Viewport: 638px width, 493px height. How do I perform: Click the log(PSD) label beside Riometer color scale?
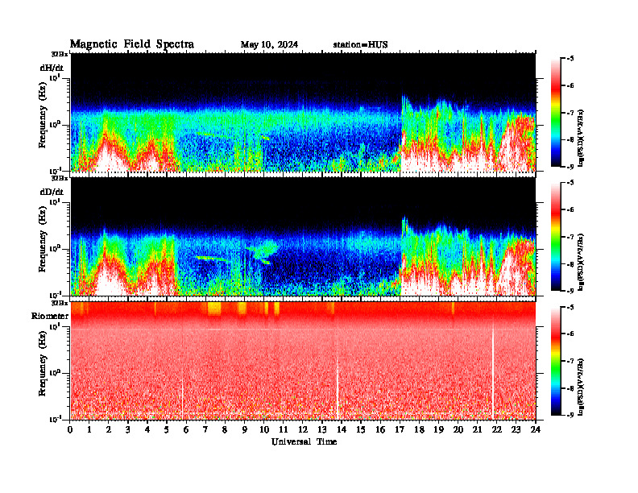(581, 387)
